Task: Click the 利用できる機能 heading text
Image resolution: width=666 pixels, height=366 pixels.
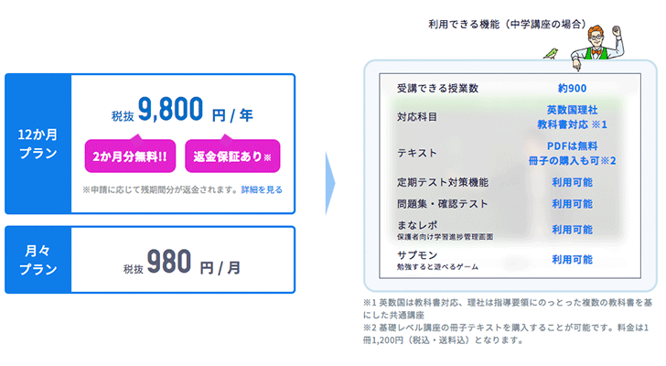Action: click(464, 24)
